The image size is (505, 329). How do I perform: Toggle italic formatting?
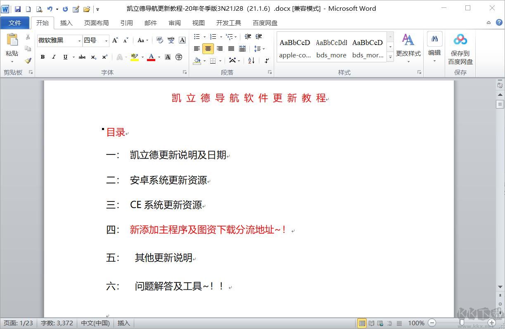click(x=54, y=57)
